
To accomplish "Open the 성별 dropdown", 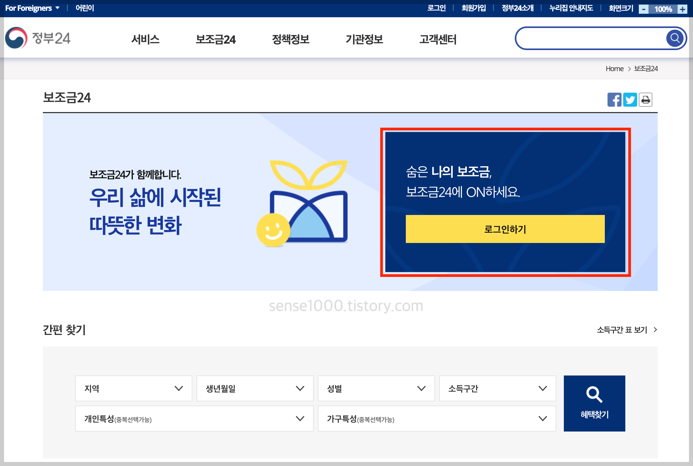I will point(376,388).
